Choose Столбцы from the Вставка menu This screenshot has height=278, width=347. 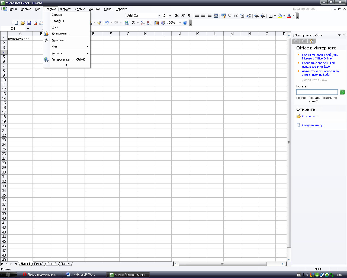pos(67,21)
